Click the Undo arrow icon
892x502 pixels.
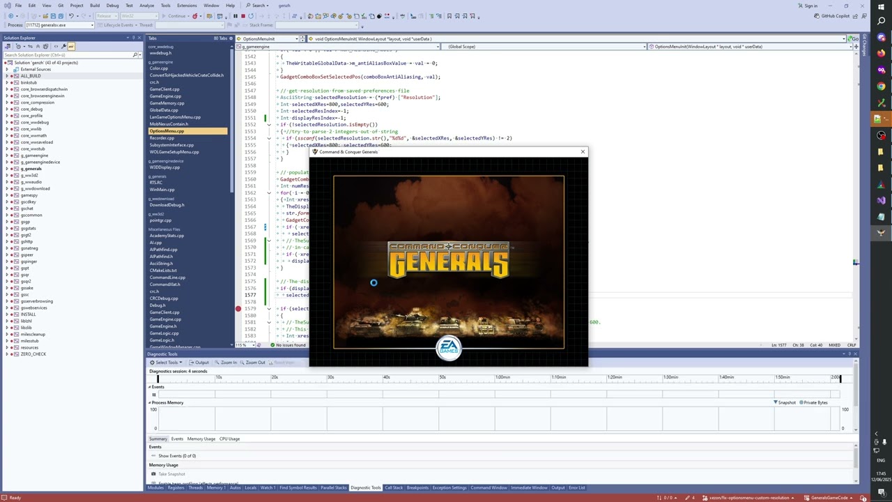tap(71, 16)
